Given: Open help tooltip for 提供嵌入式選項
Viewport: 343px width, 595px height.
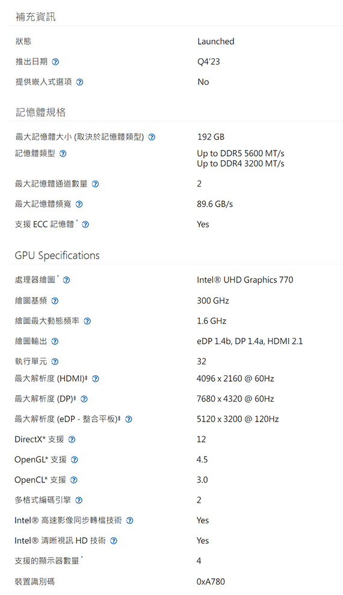Looking at the screenshot, I should (x=79, y=82).
